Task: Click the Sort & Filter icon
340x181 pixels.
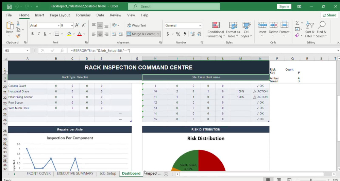Action: tap(310, 25)
